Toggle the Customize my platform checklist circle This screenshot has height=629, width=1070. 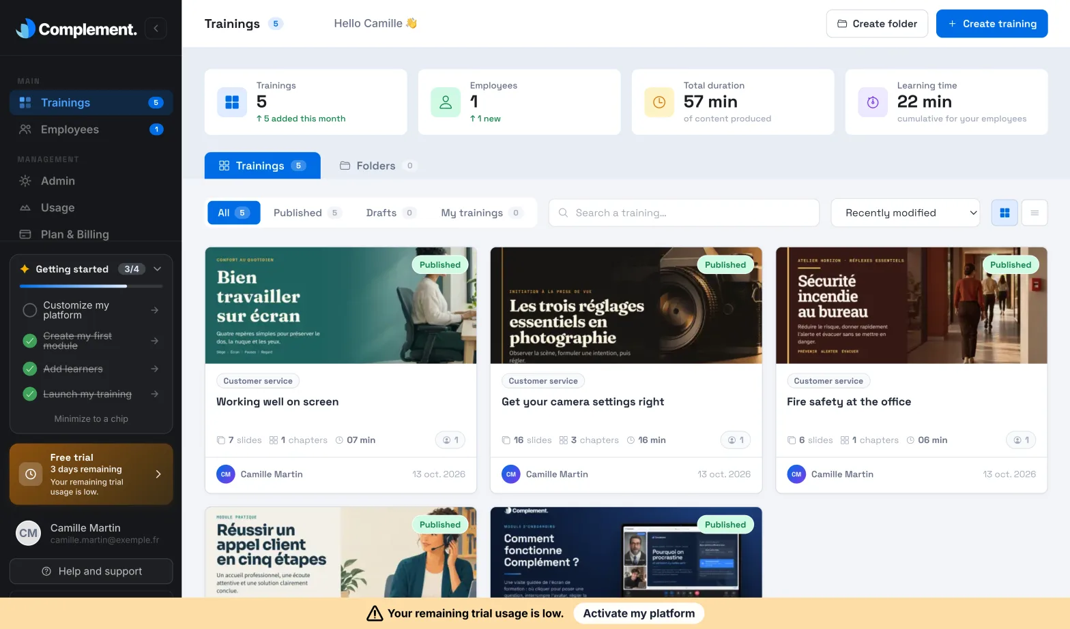click(x=30, y=310)
